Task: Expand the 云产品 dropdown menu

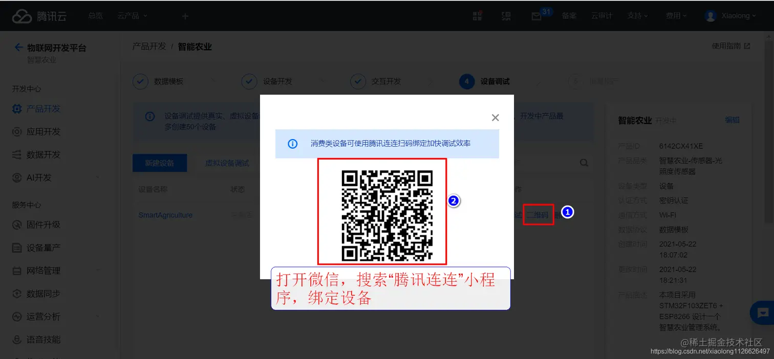Action: (132, 16)
